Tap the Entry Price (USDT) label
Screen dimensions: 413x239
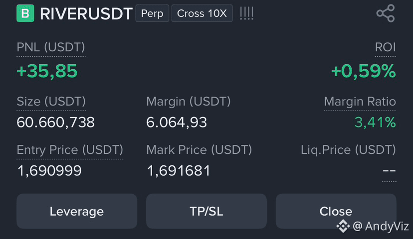(x=70, y=150)
